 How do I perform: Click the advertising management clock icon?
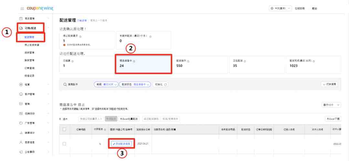(x=21, y=123)
